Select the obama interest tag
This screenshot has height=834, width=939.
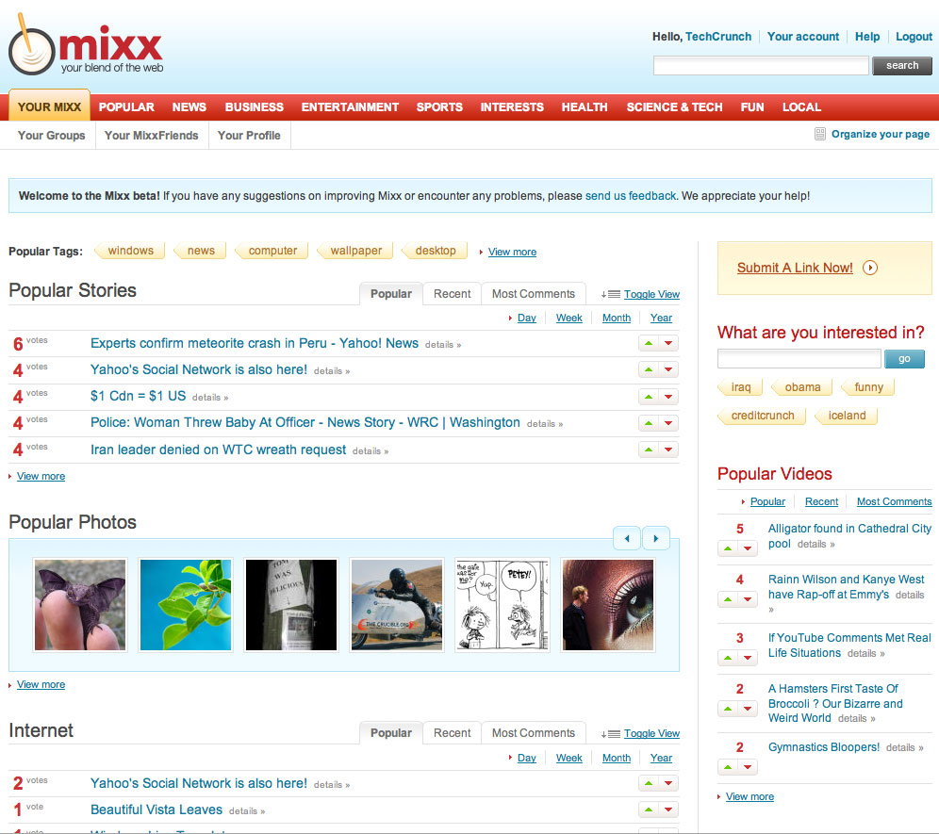coord(802,386)
